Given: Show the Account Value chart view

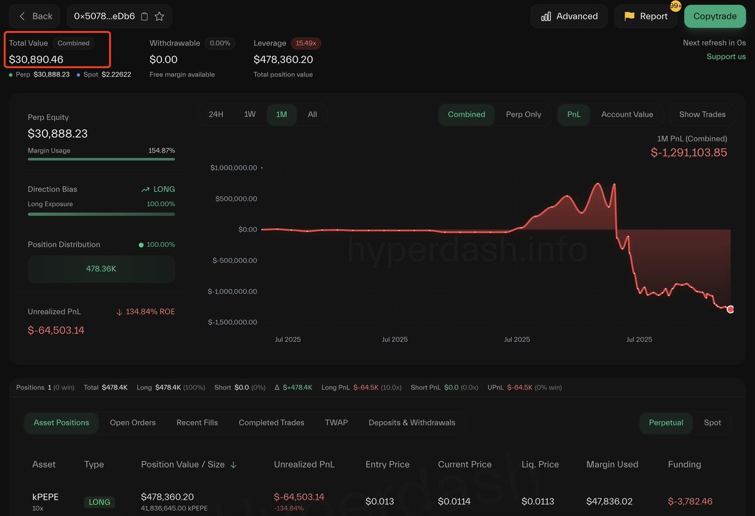Looking at the screenshot, I should coord(627,114).
